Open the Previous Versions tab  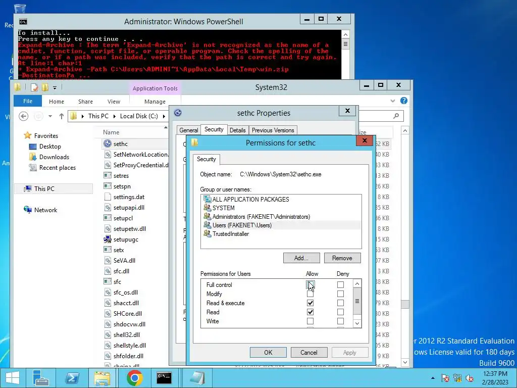(x=273, y=130)
